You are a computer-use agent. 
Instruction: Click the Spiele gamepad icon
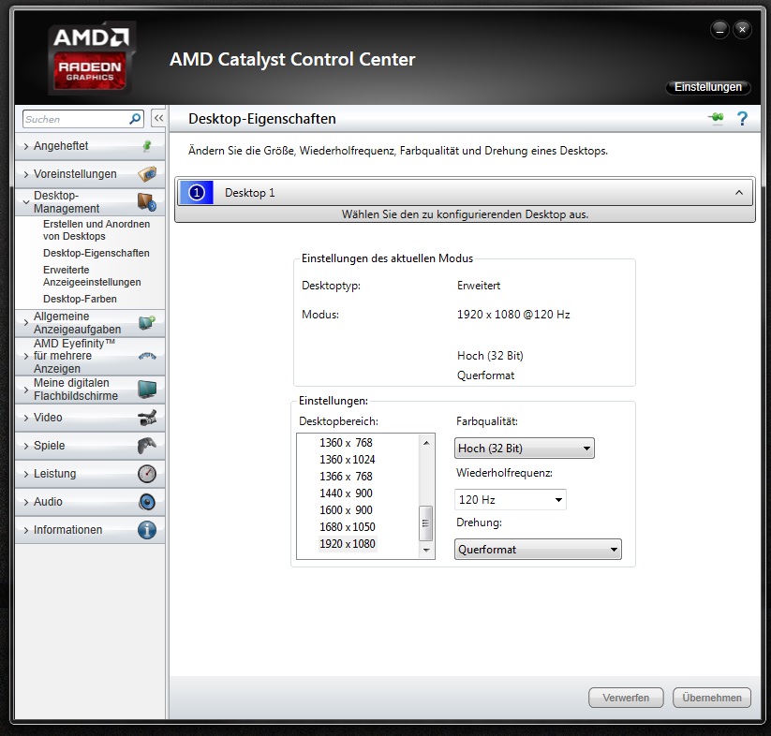point(146,446)
